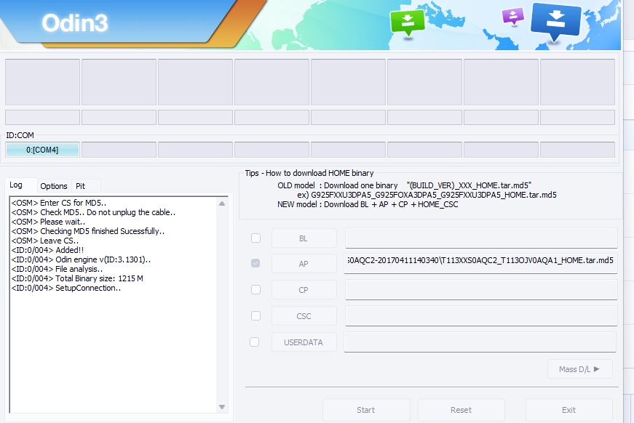Screen dimensions: 634x423
Task: Click log line 'Added!!'
Action: (48, 250)
